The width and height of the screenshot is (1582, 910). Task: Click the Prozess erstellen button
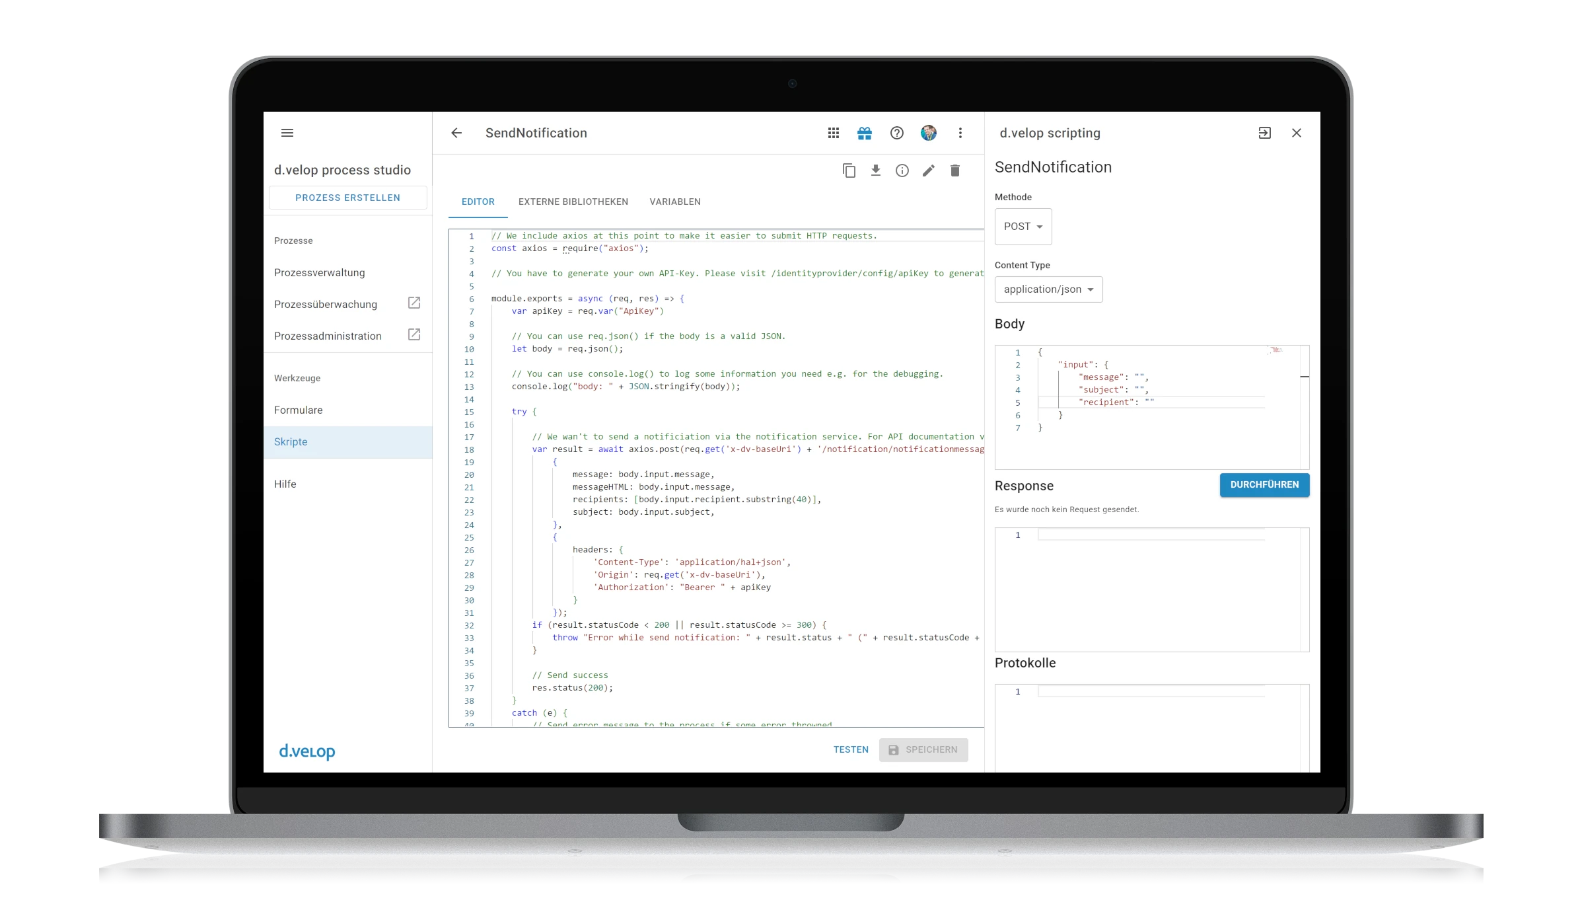coord(347,198)
